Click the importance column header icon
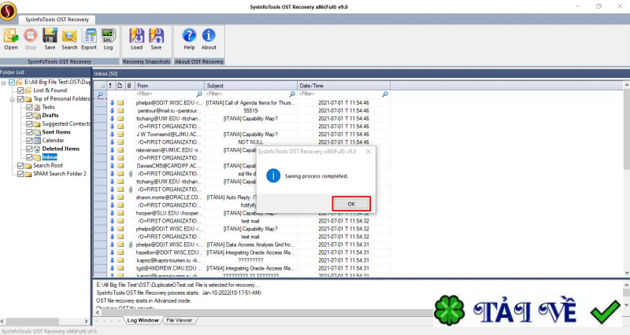630x335 pixels. [x=110, y=86]
